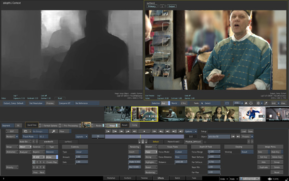Toggle the Solo button in Image Menu
This screenshot has width=289, height=181.
(x=263, y=152)
